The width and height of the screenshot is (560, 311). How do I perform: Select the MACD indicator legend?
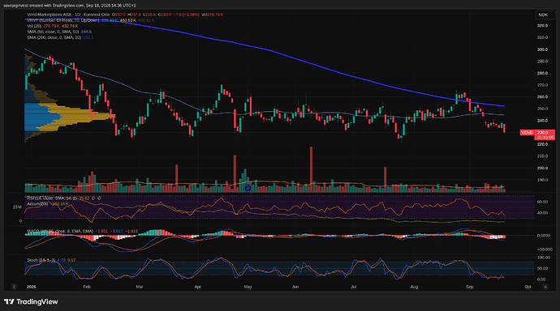[82, 231]
